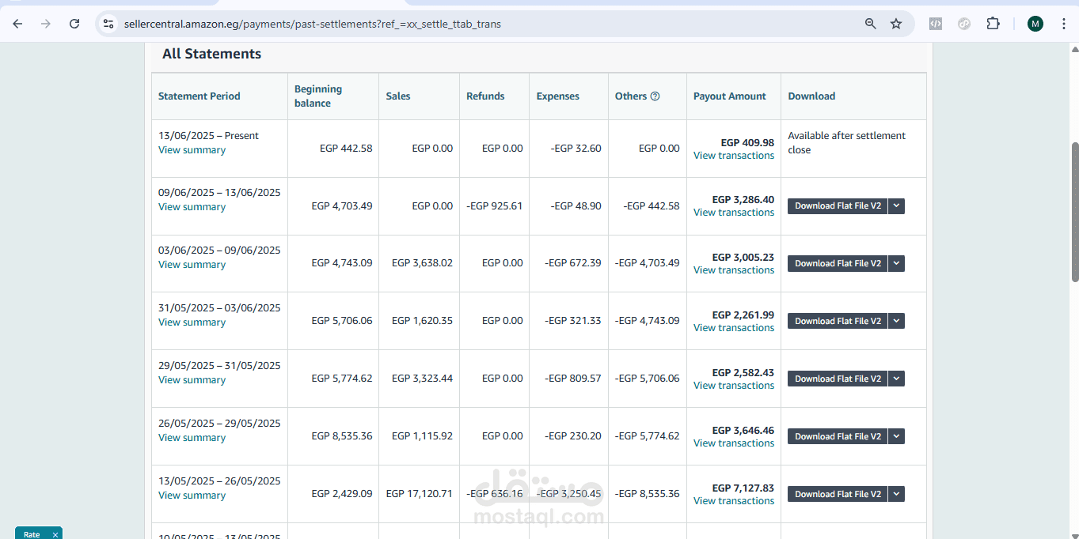The height and width of the screenshot is (539, 1079).
Task: Expand download options for 09/06/2025 – 13/06/2025
Action: [x=896, y=206]
